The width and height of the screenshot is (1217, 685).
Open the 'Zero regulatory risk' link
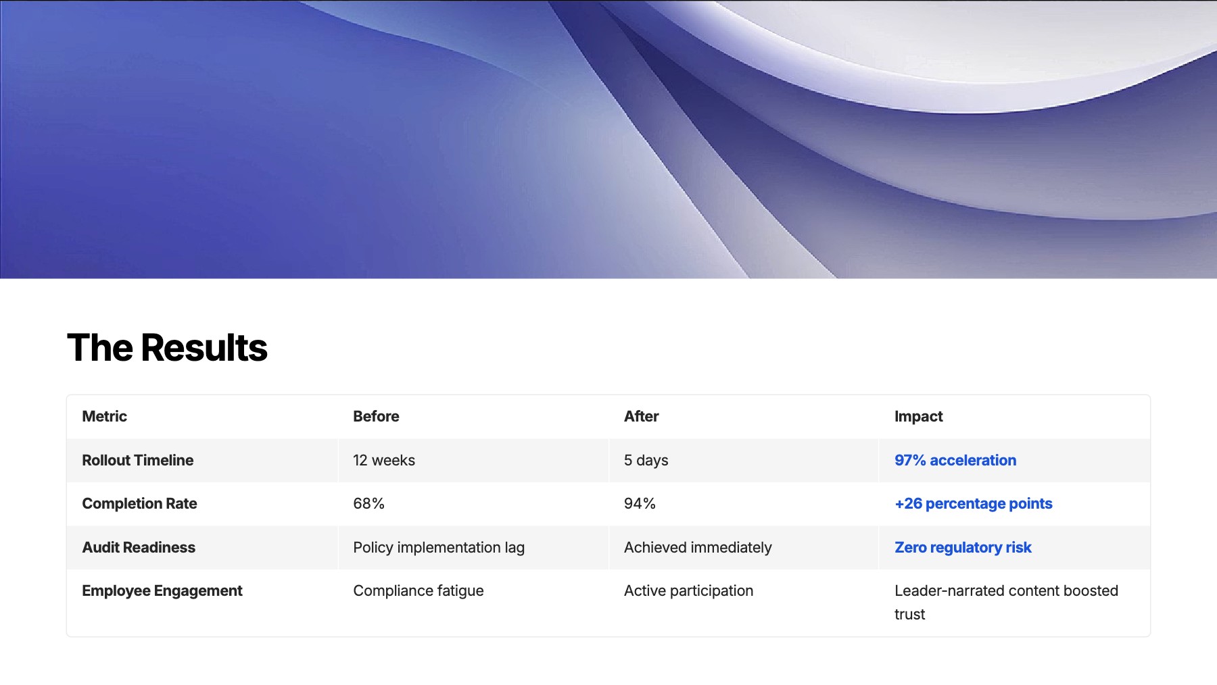[963, 548]
